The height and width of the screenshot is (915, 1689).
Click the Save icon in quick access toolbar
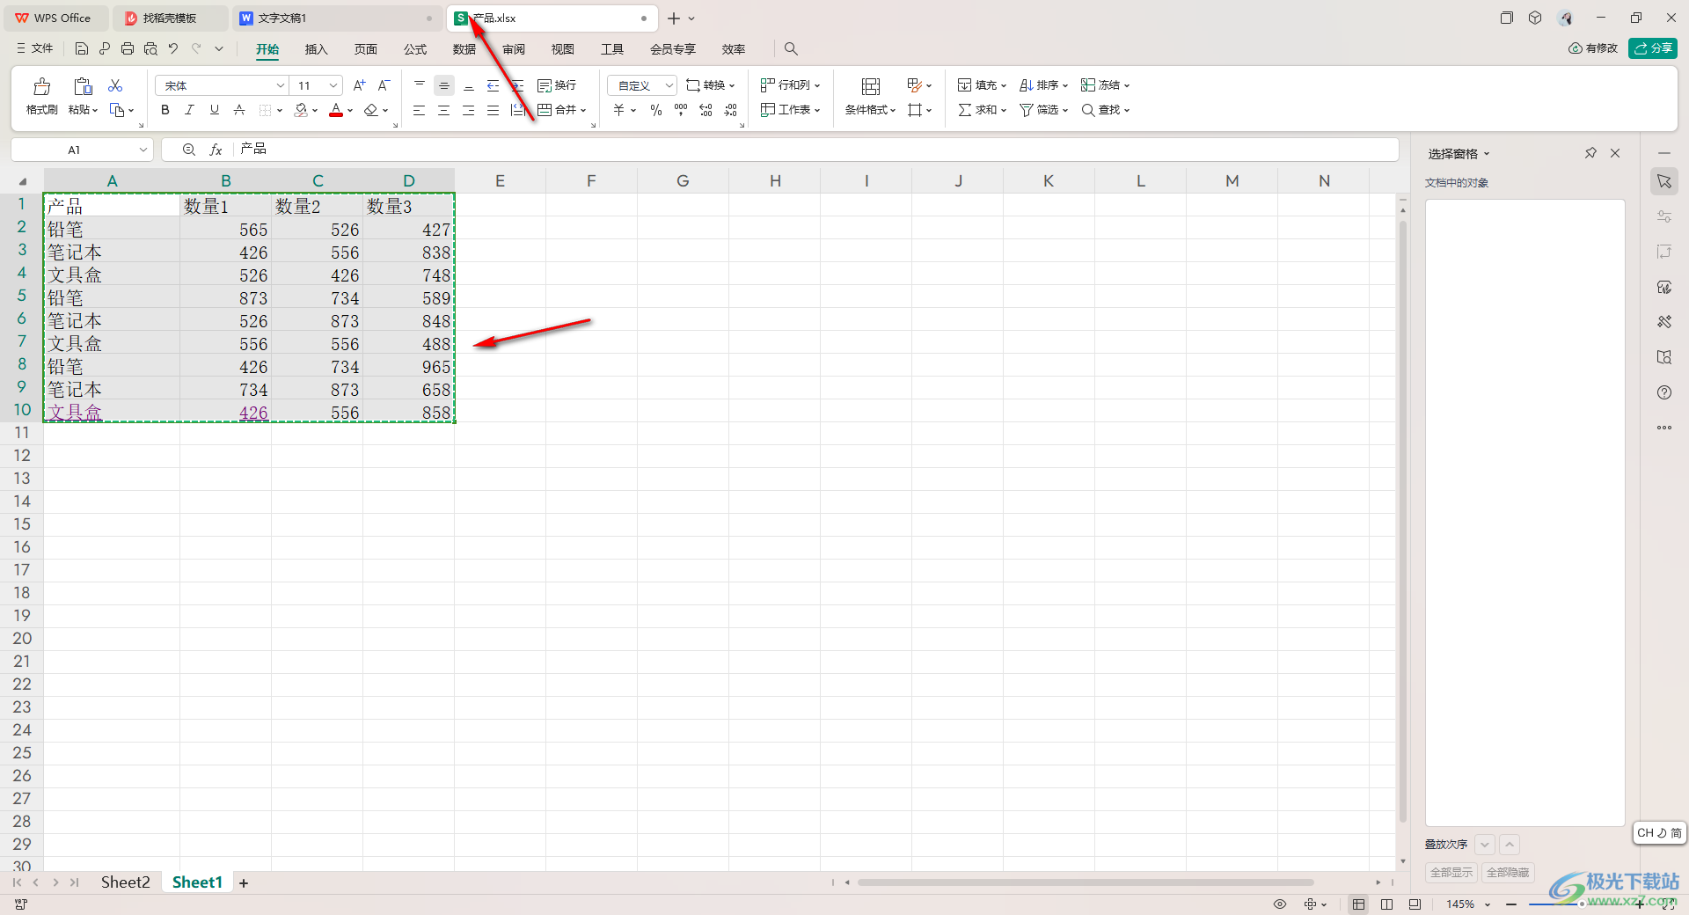[82, 49]
